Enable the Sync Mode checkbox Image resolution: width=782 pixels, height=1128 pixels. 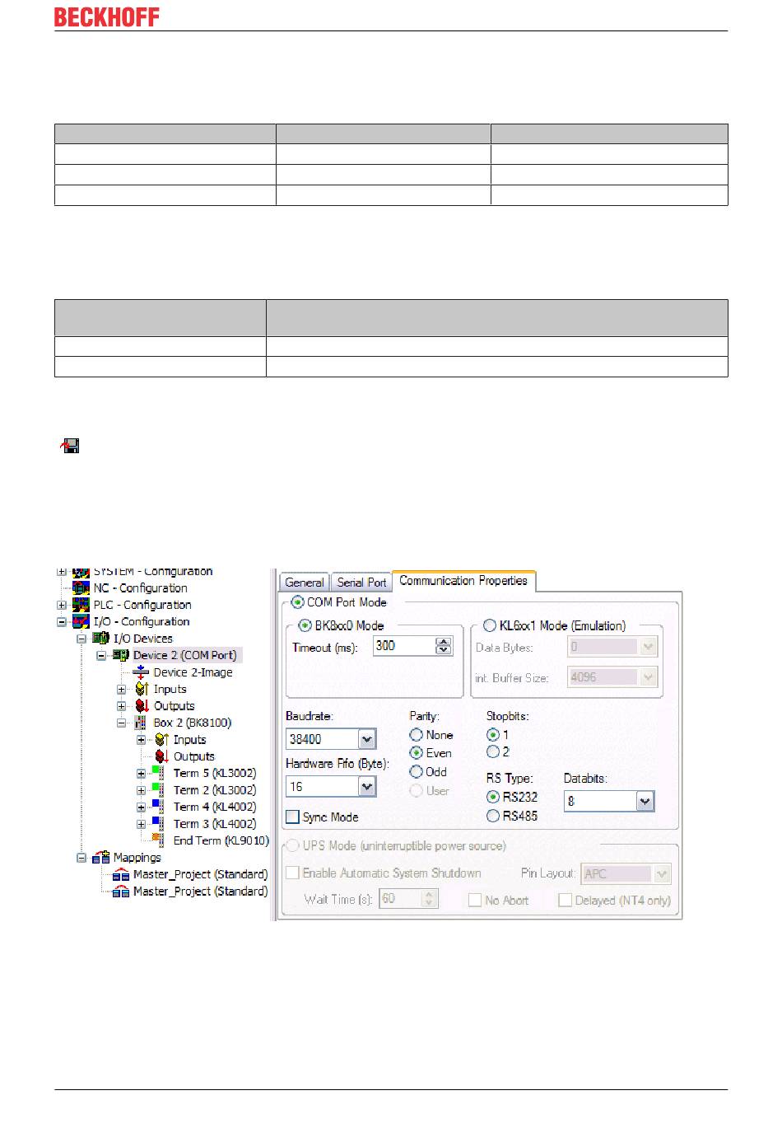point(292,817)
